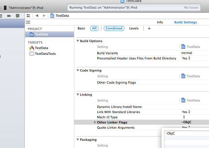Open the related items grid menu icon
The image size is (209, 148).
[28, 16]
